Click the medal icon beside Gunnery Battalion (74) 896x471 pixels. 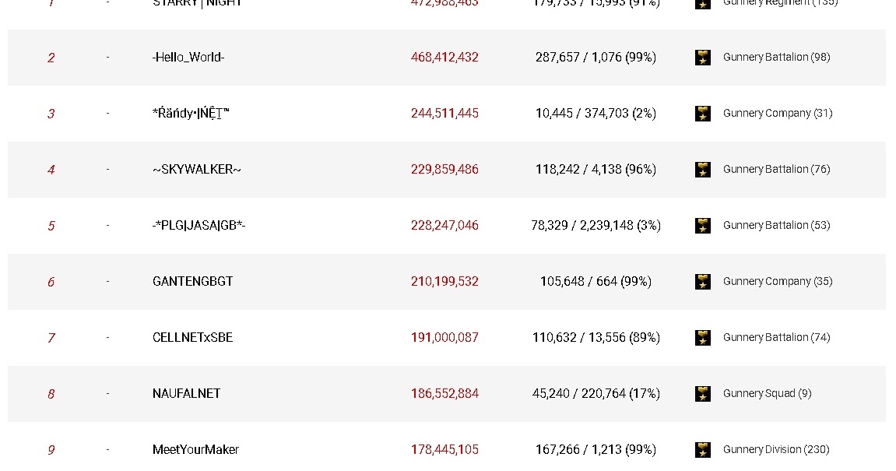(x=702, y=338)
